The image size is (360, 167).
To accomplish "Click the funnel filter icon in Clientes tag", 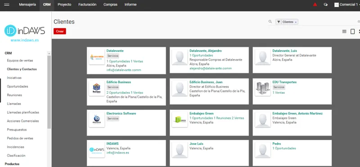I will 279,22.
